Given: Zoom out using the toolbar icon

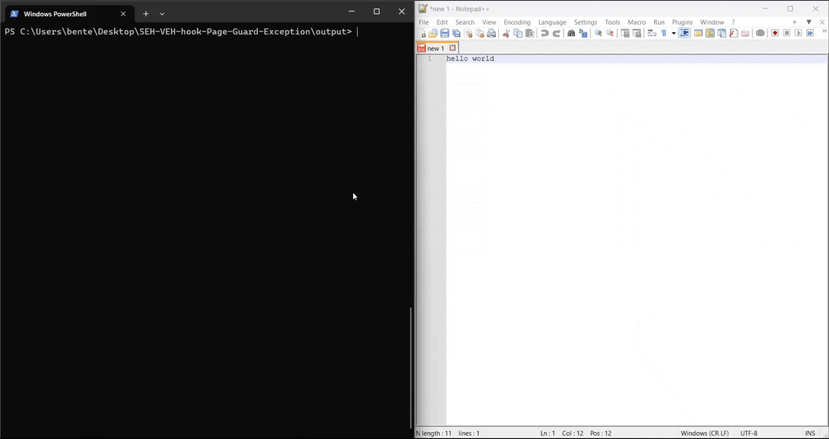Looking at the screenshot, I should (609, 33).
